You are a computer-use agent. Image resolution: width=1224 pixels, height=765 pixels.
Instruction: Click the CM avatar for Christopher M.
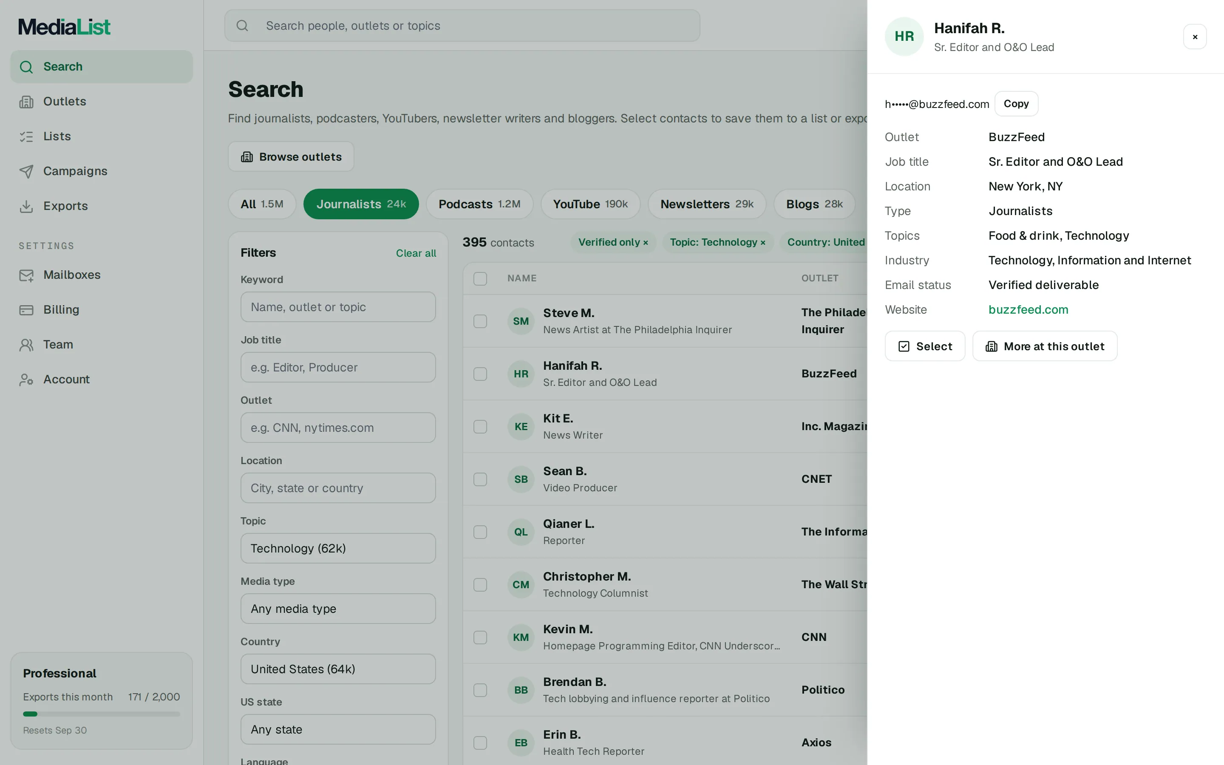pyautogui.click(x=521, y=584)
